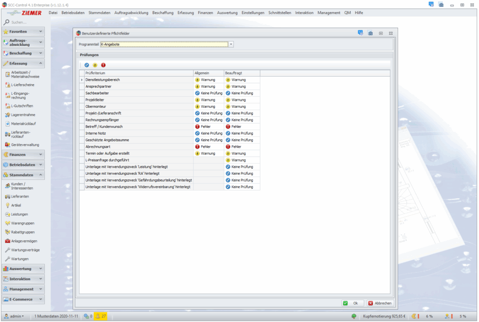The height and width of the screenshot is (322, 479).
Task: Click the red 'Fehler' toolbar icon
Action: point(103,65)
